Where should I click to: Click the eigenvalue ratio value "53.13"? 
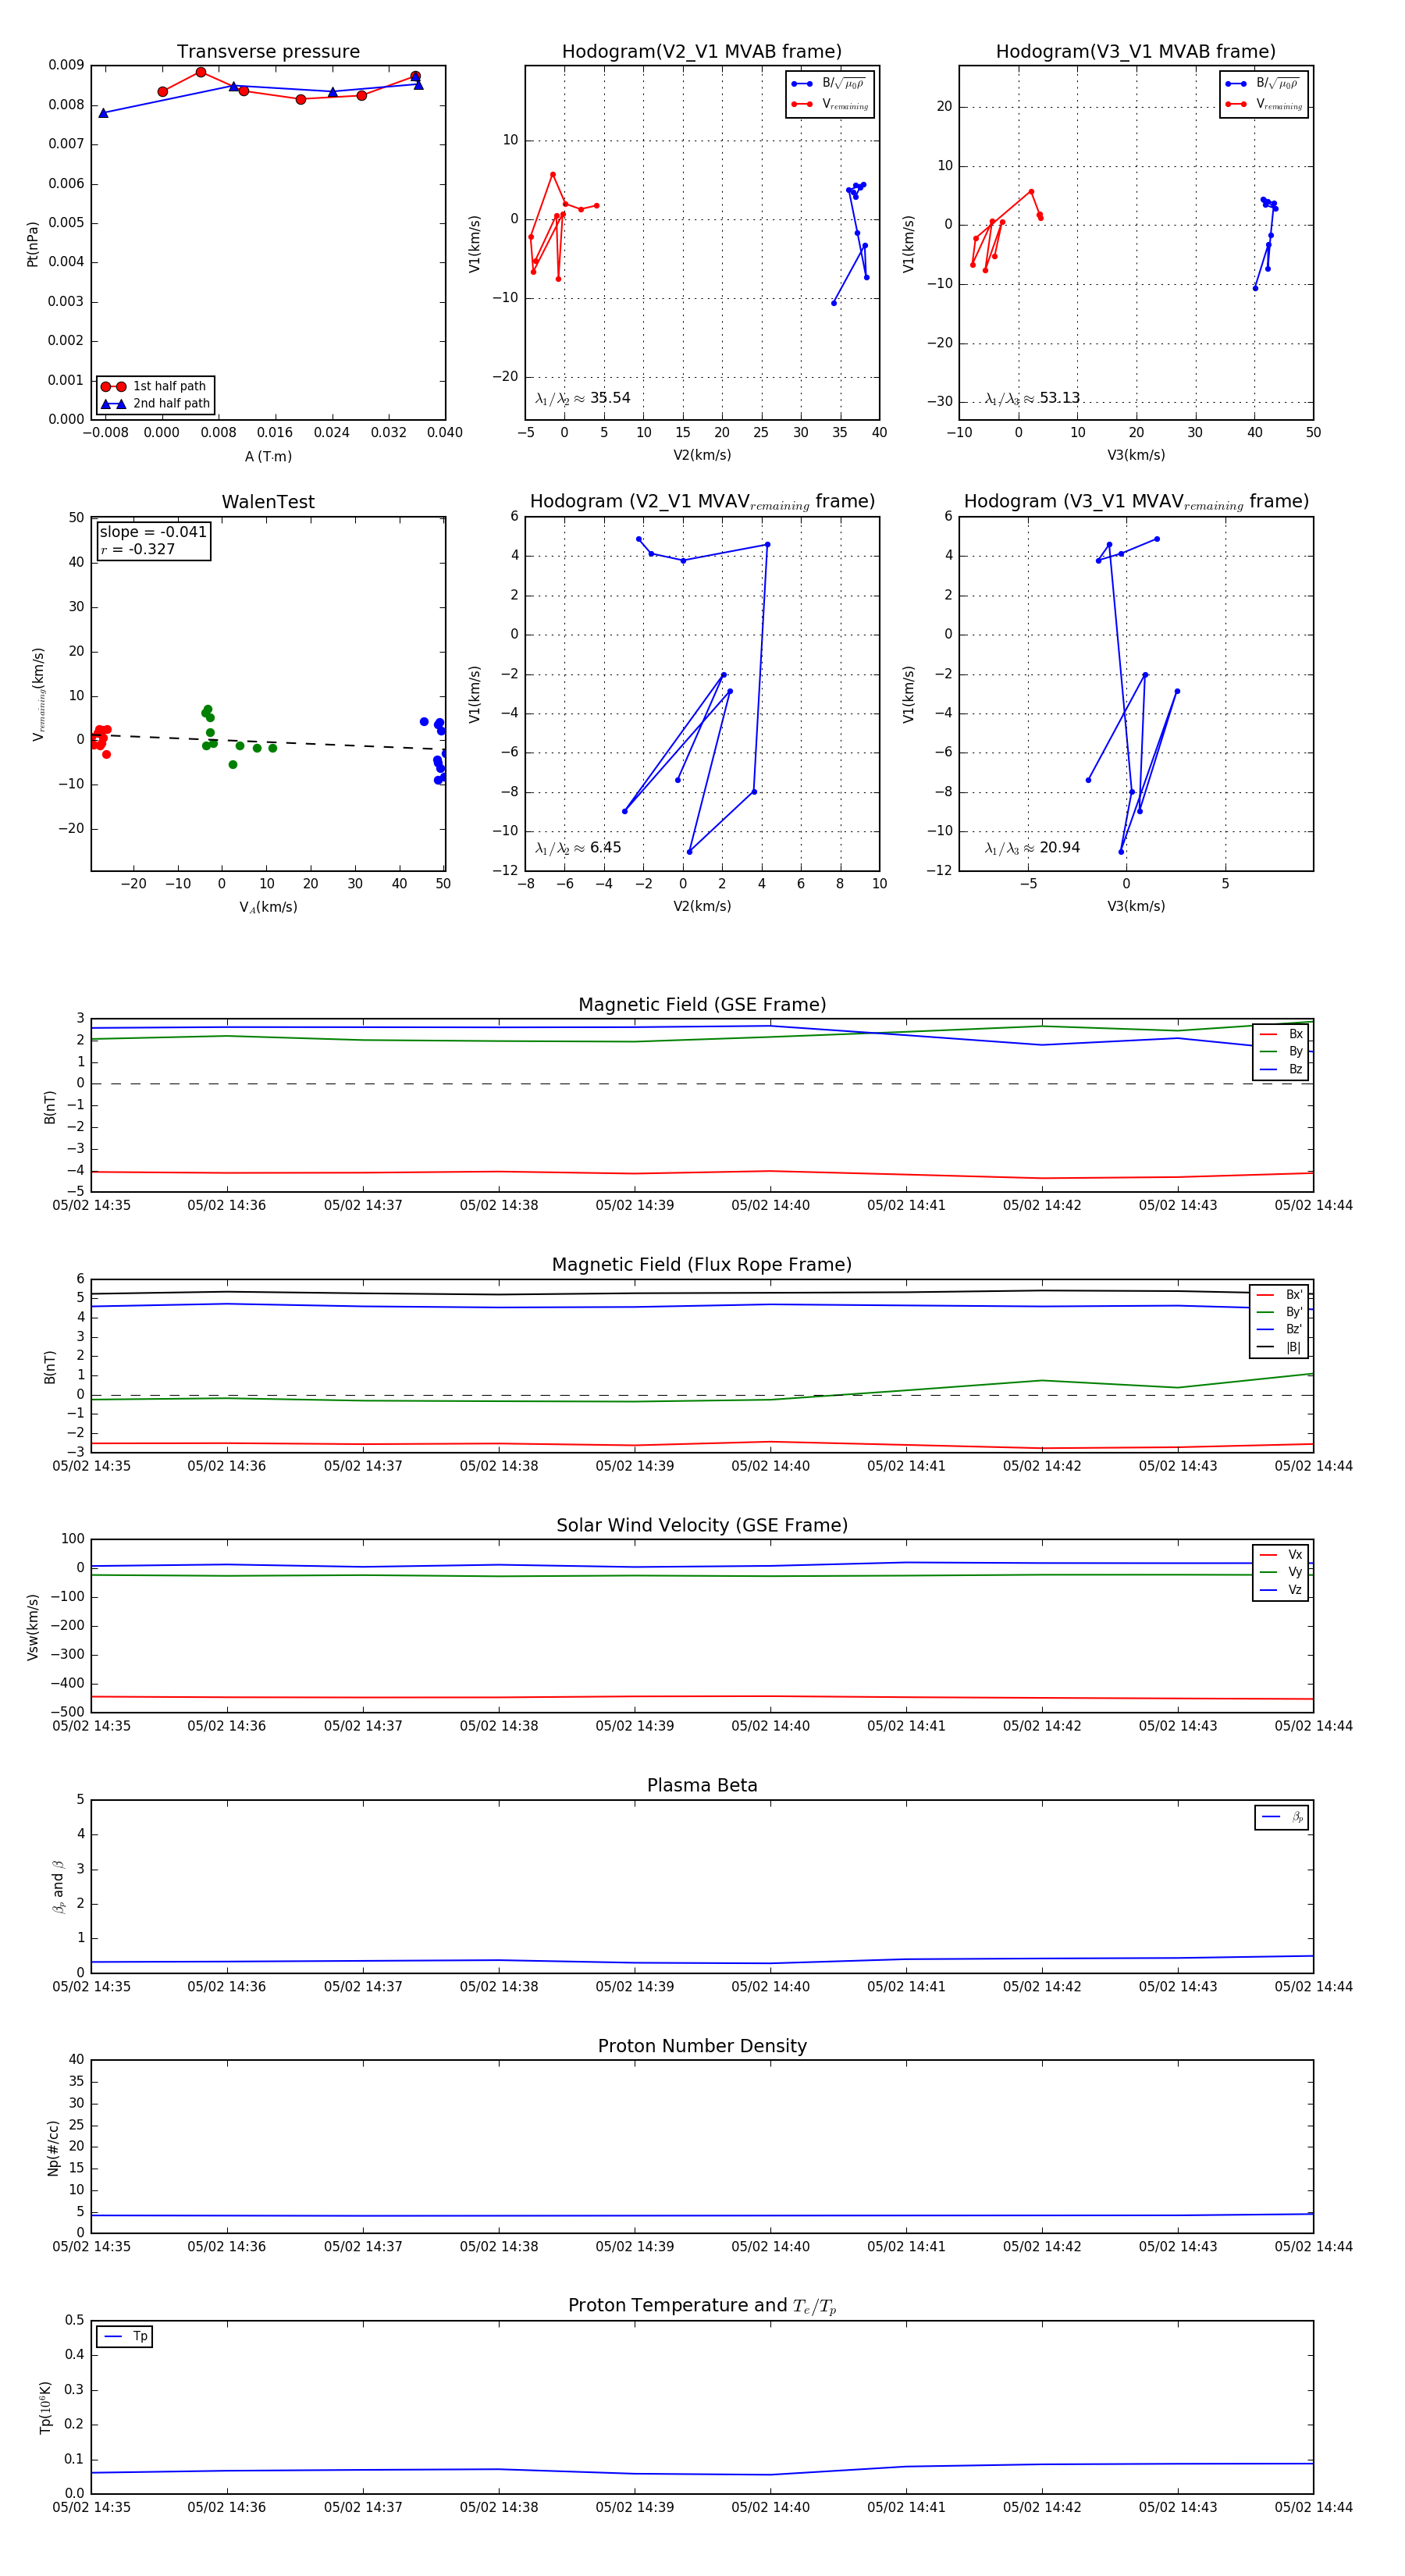(1059, 398)
